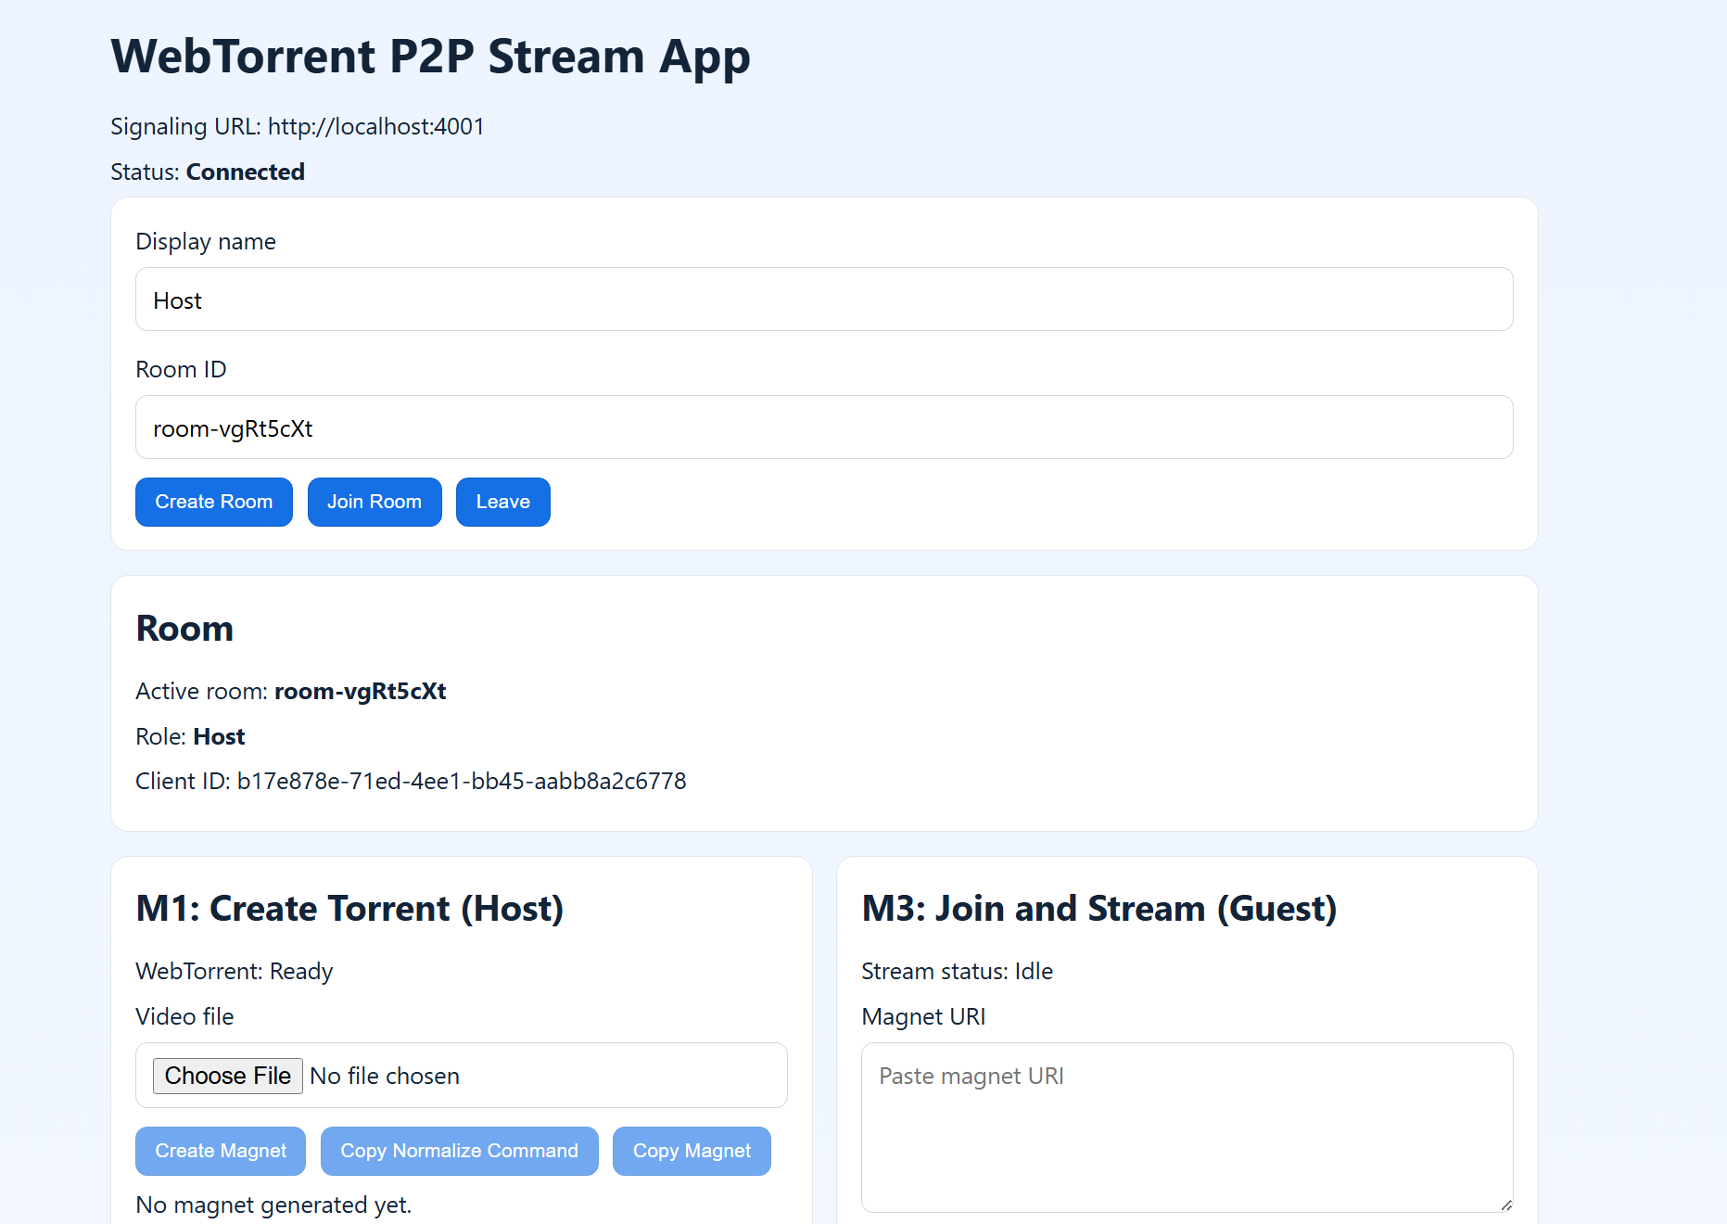This screenshot has width=1727, height=1224.
Task: Click the 'WebTorrent P2P Stream App' heading
Action: click(x=431, y=56)
